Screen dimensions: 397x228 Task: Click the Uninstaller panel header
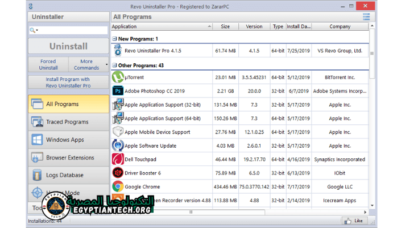tap(69, 17)
